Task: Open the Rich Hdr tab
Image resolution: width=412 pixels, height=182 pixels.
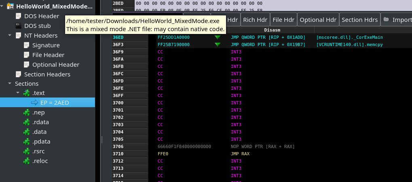Action: [255, 20]
